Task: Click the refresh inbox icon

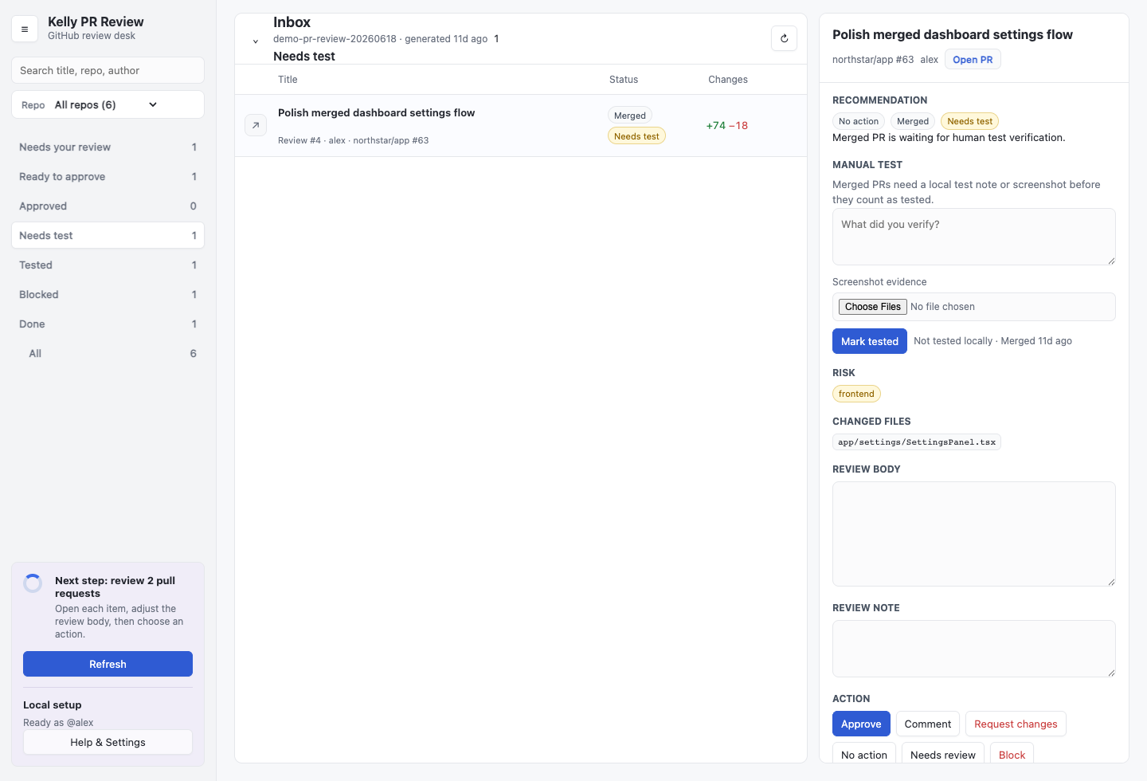Action: click(x=784, y=38)
